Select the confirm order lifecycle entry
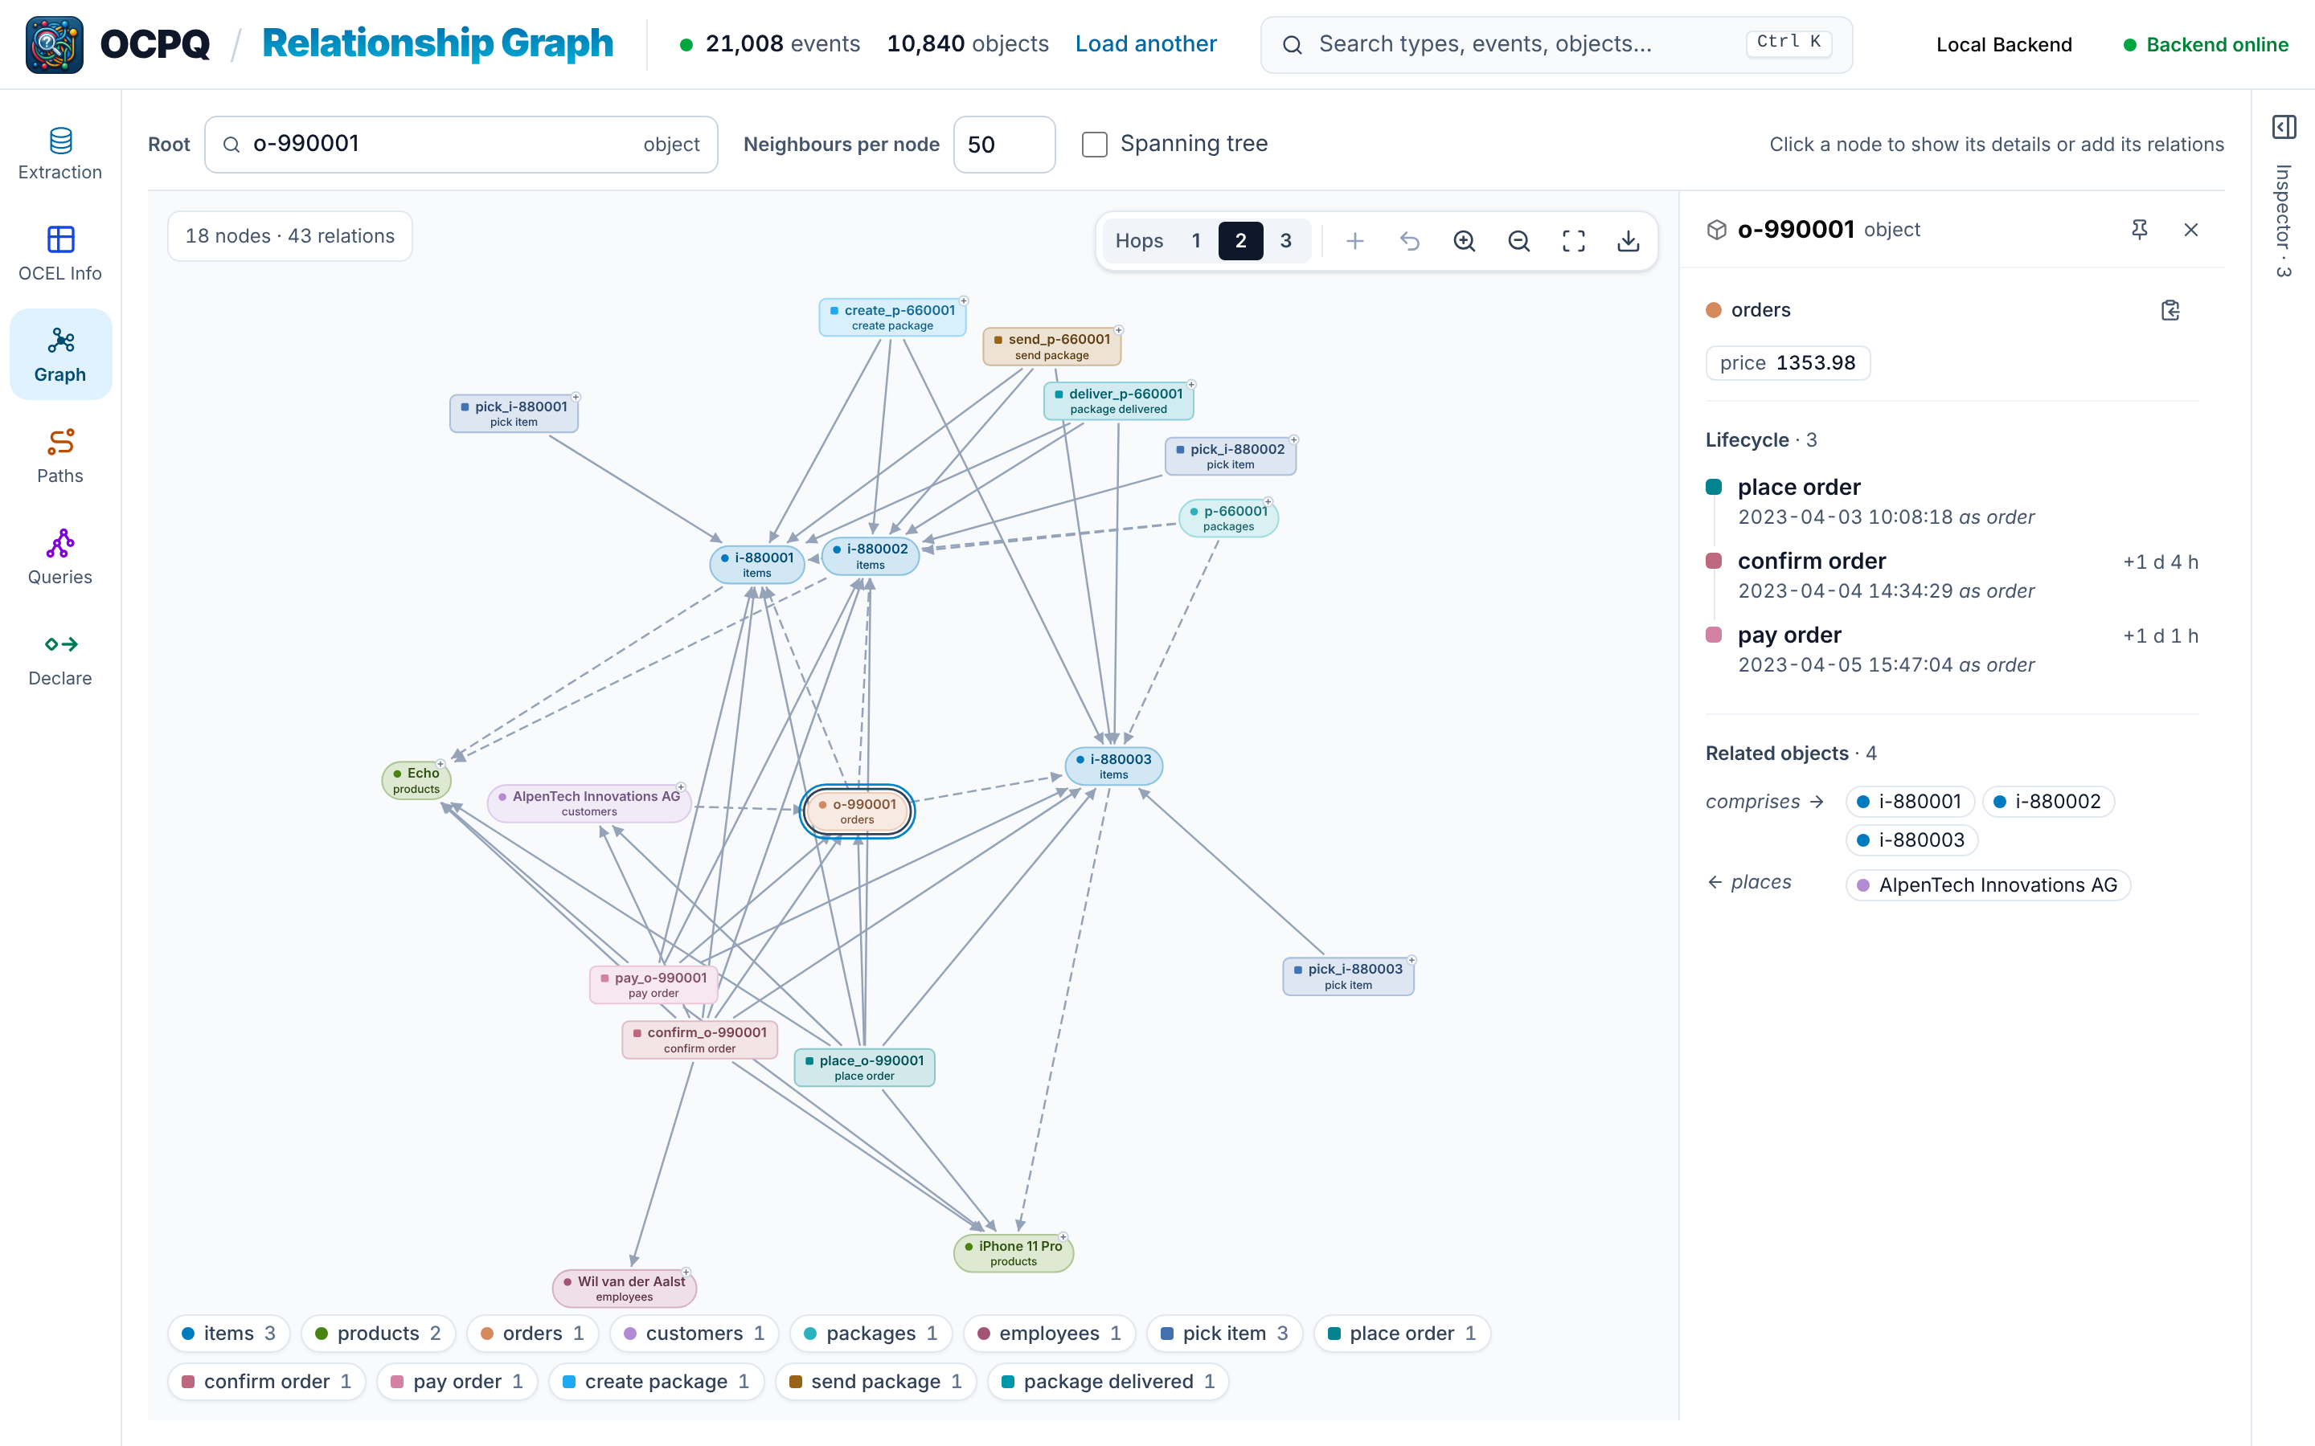Image resolution: width=2315 pixels, height=1446 pixels. point(1952,574)
